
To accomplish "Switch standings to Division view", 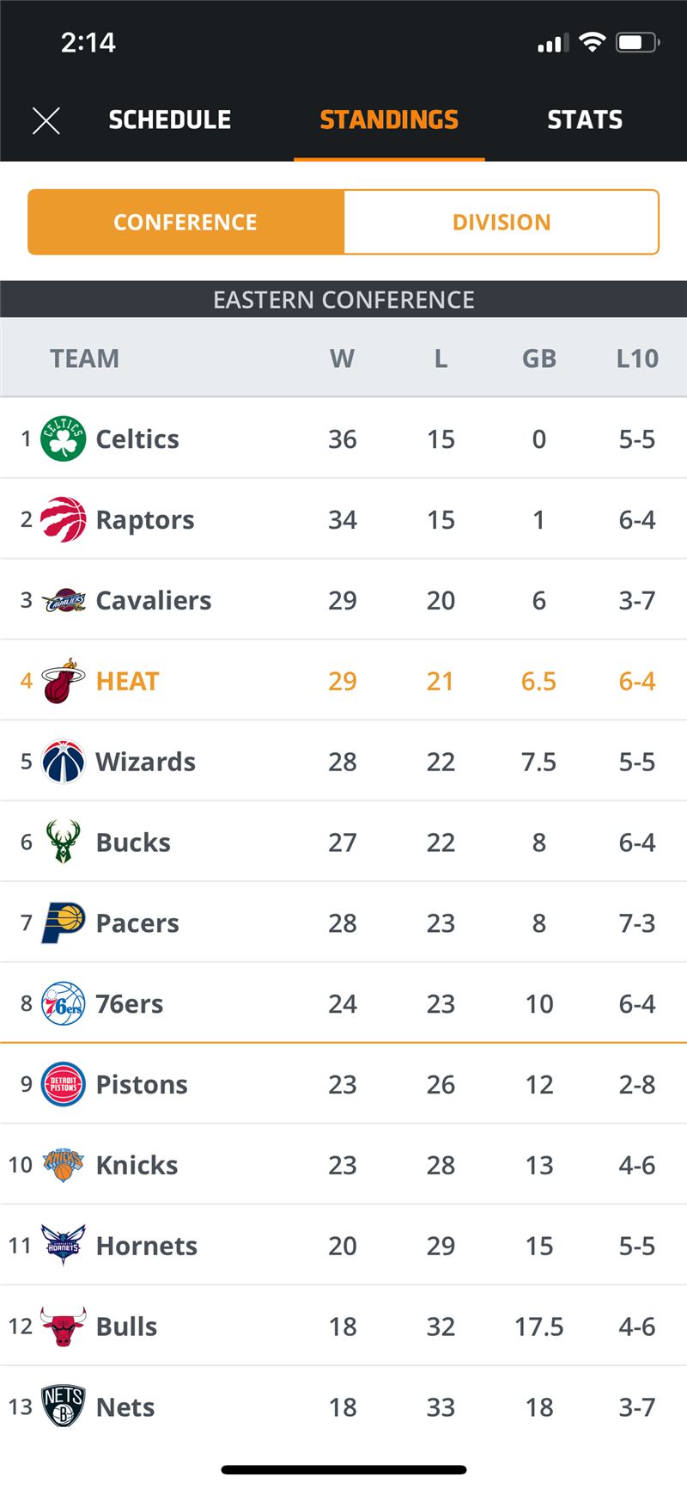I will pos(502,222).
